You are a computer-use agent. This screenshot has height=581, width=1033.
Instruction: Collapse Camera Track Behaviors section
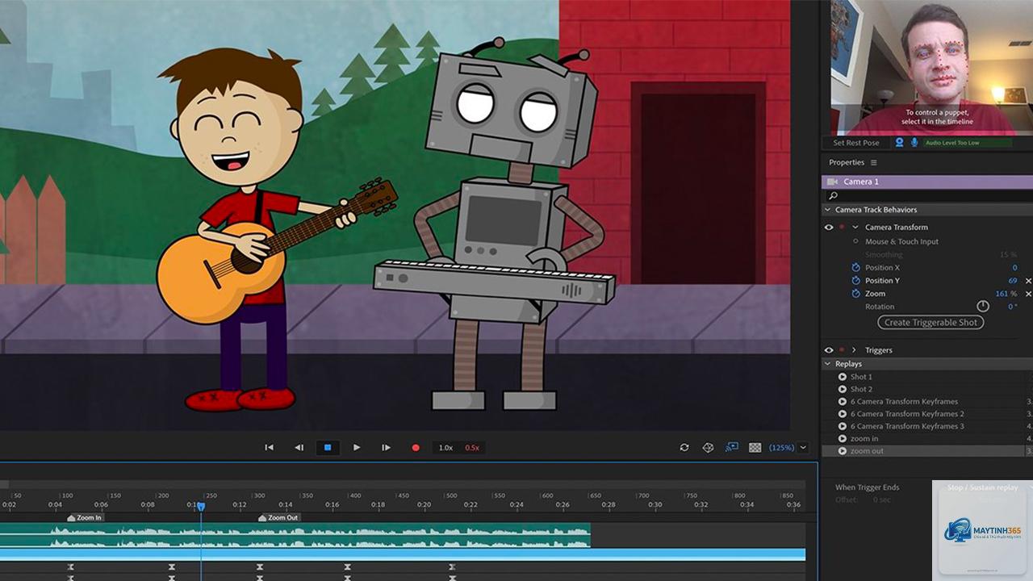pyautogui.click(x=827, y=210)
